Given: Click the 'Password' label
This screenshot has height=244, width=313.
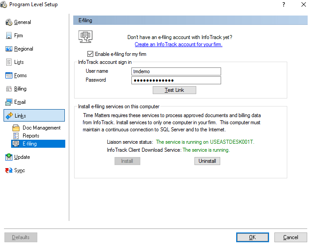Looking at the screenshot, I should click(95, 80).
